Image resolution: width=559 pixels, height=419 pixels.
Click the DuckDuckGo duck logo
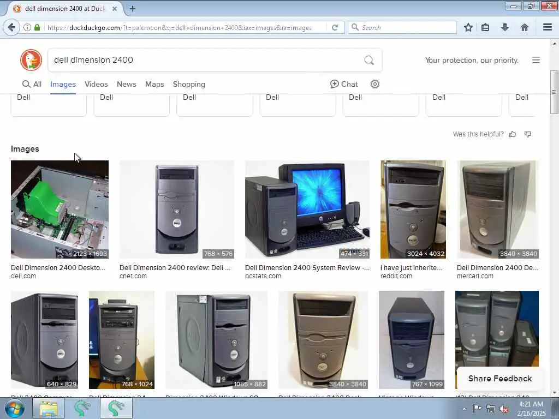click(x=31, y=60)
